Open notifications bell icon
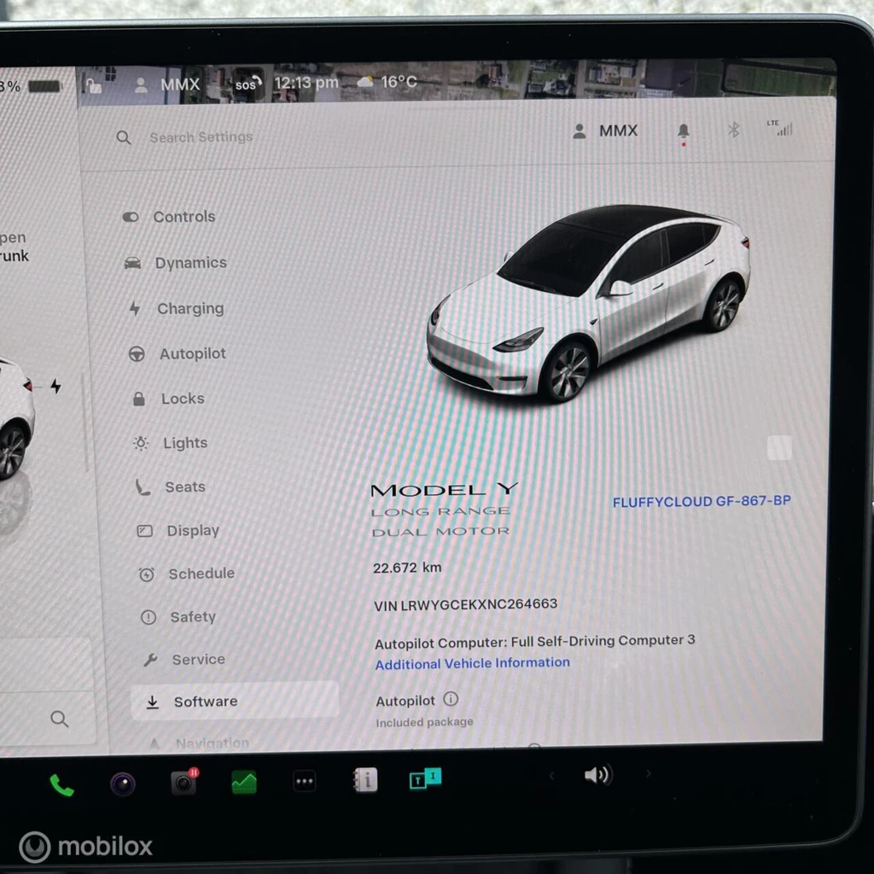 (684, 131)
